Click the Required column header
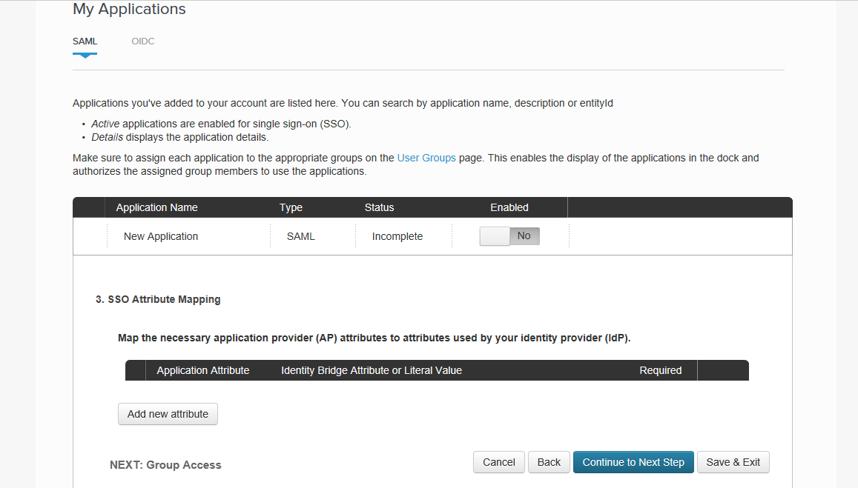Screen dimensions: 858x488 point(661,370)
